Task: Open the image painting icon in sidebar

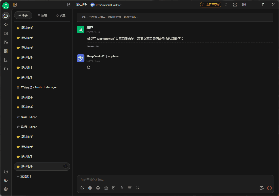Action: 6,34
